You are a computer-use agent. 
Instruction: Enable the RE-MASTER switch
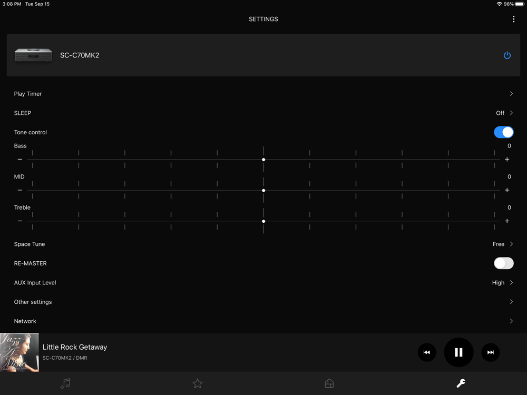503,263
